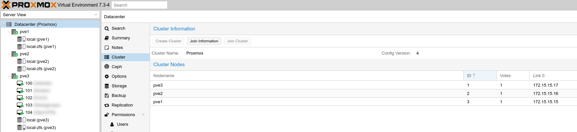Click the Create Cluster button
577x132 pixels.
(168, 41)
